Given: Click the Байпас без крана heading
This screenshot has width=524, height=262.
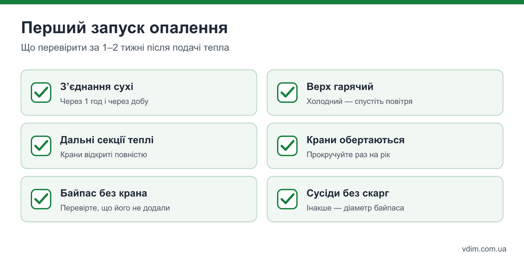Looking at the screenshot, I should (x=103, y=193).
